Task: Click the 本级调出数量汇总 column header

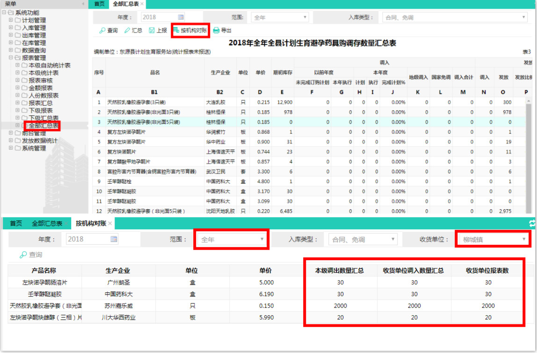Action: coord(340,270)
